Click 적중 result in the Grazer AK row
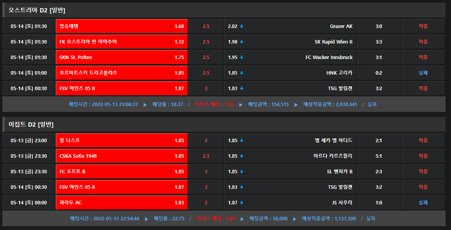 click(x=423, y=26)
